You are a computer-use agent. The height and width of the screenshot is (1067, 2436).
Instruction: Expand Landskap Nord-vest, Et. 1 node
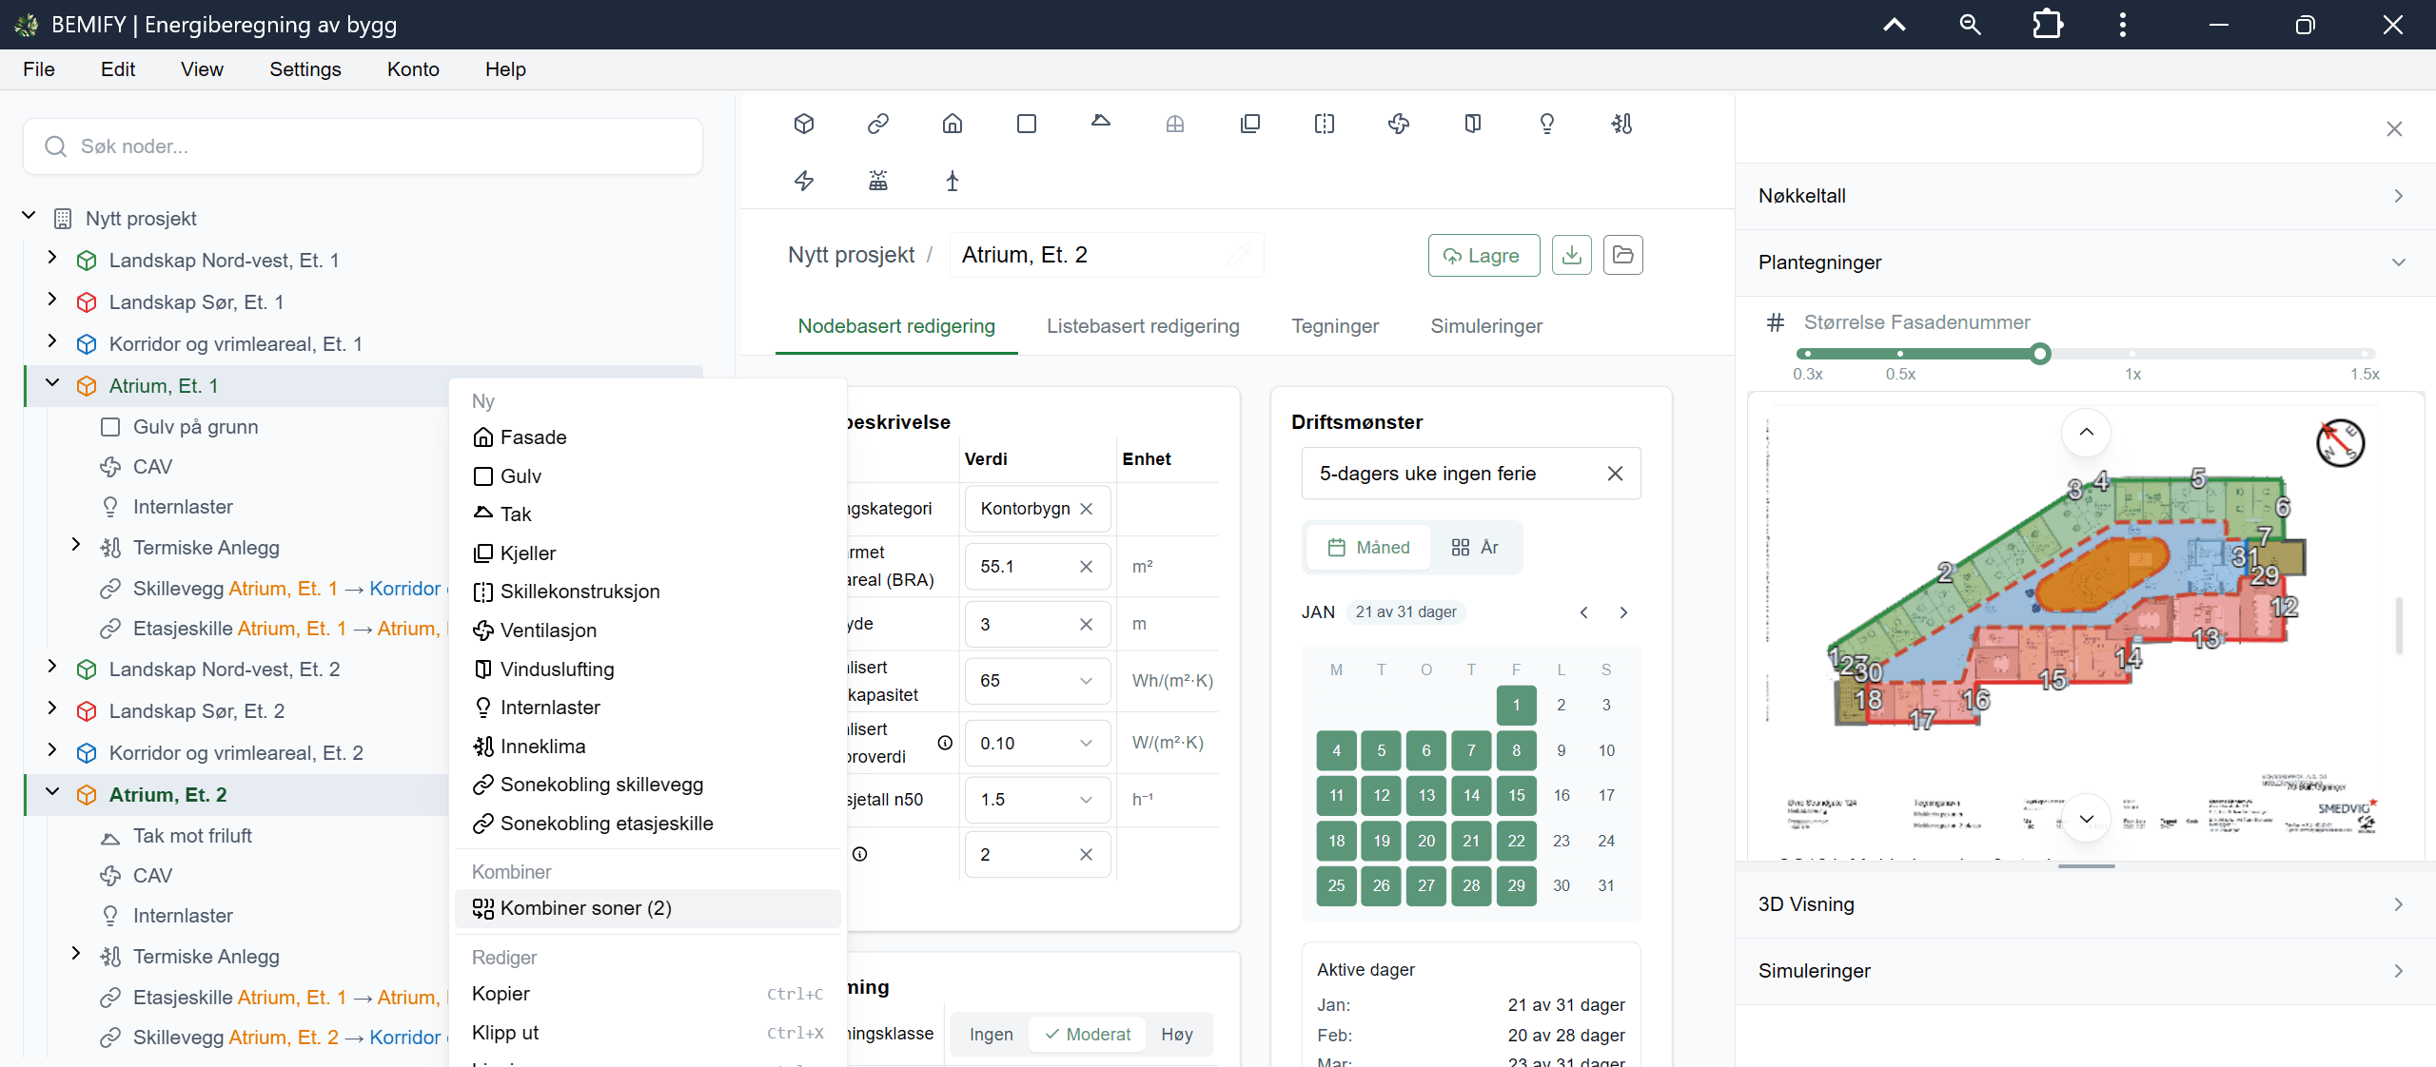52,259
